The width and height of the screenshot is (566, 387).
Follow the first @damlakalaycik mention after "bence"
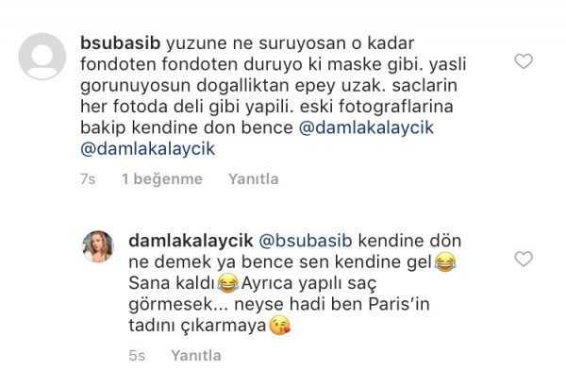366,128
